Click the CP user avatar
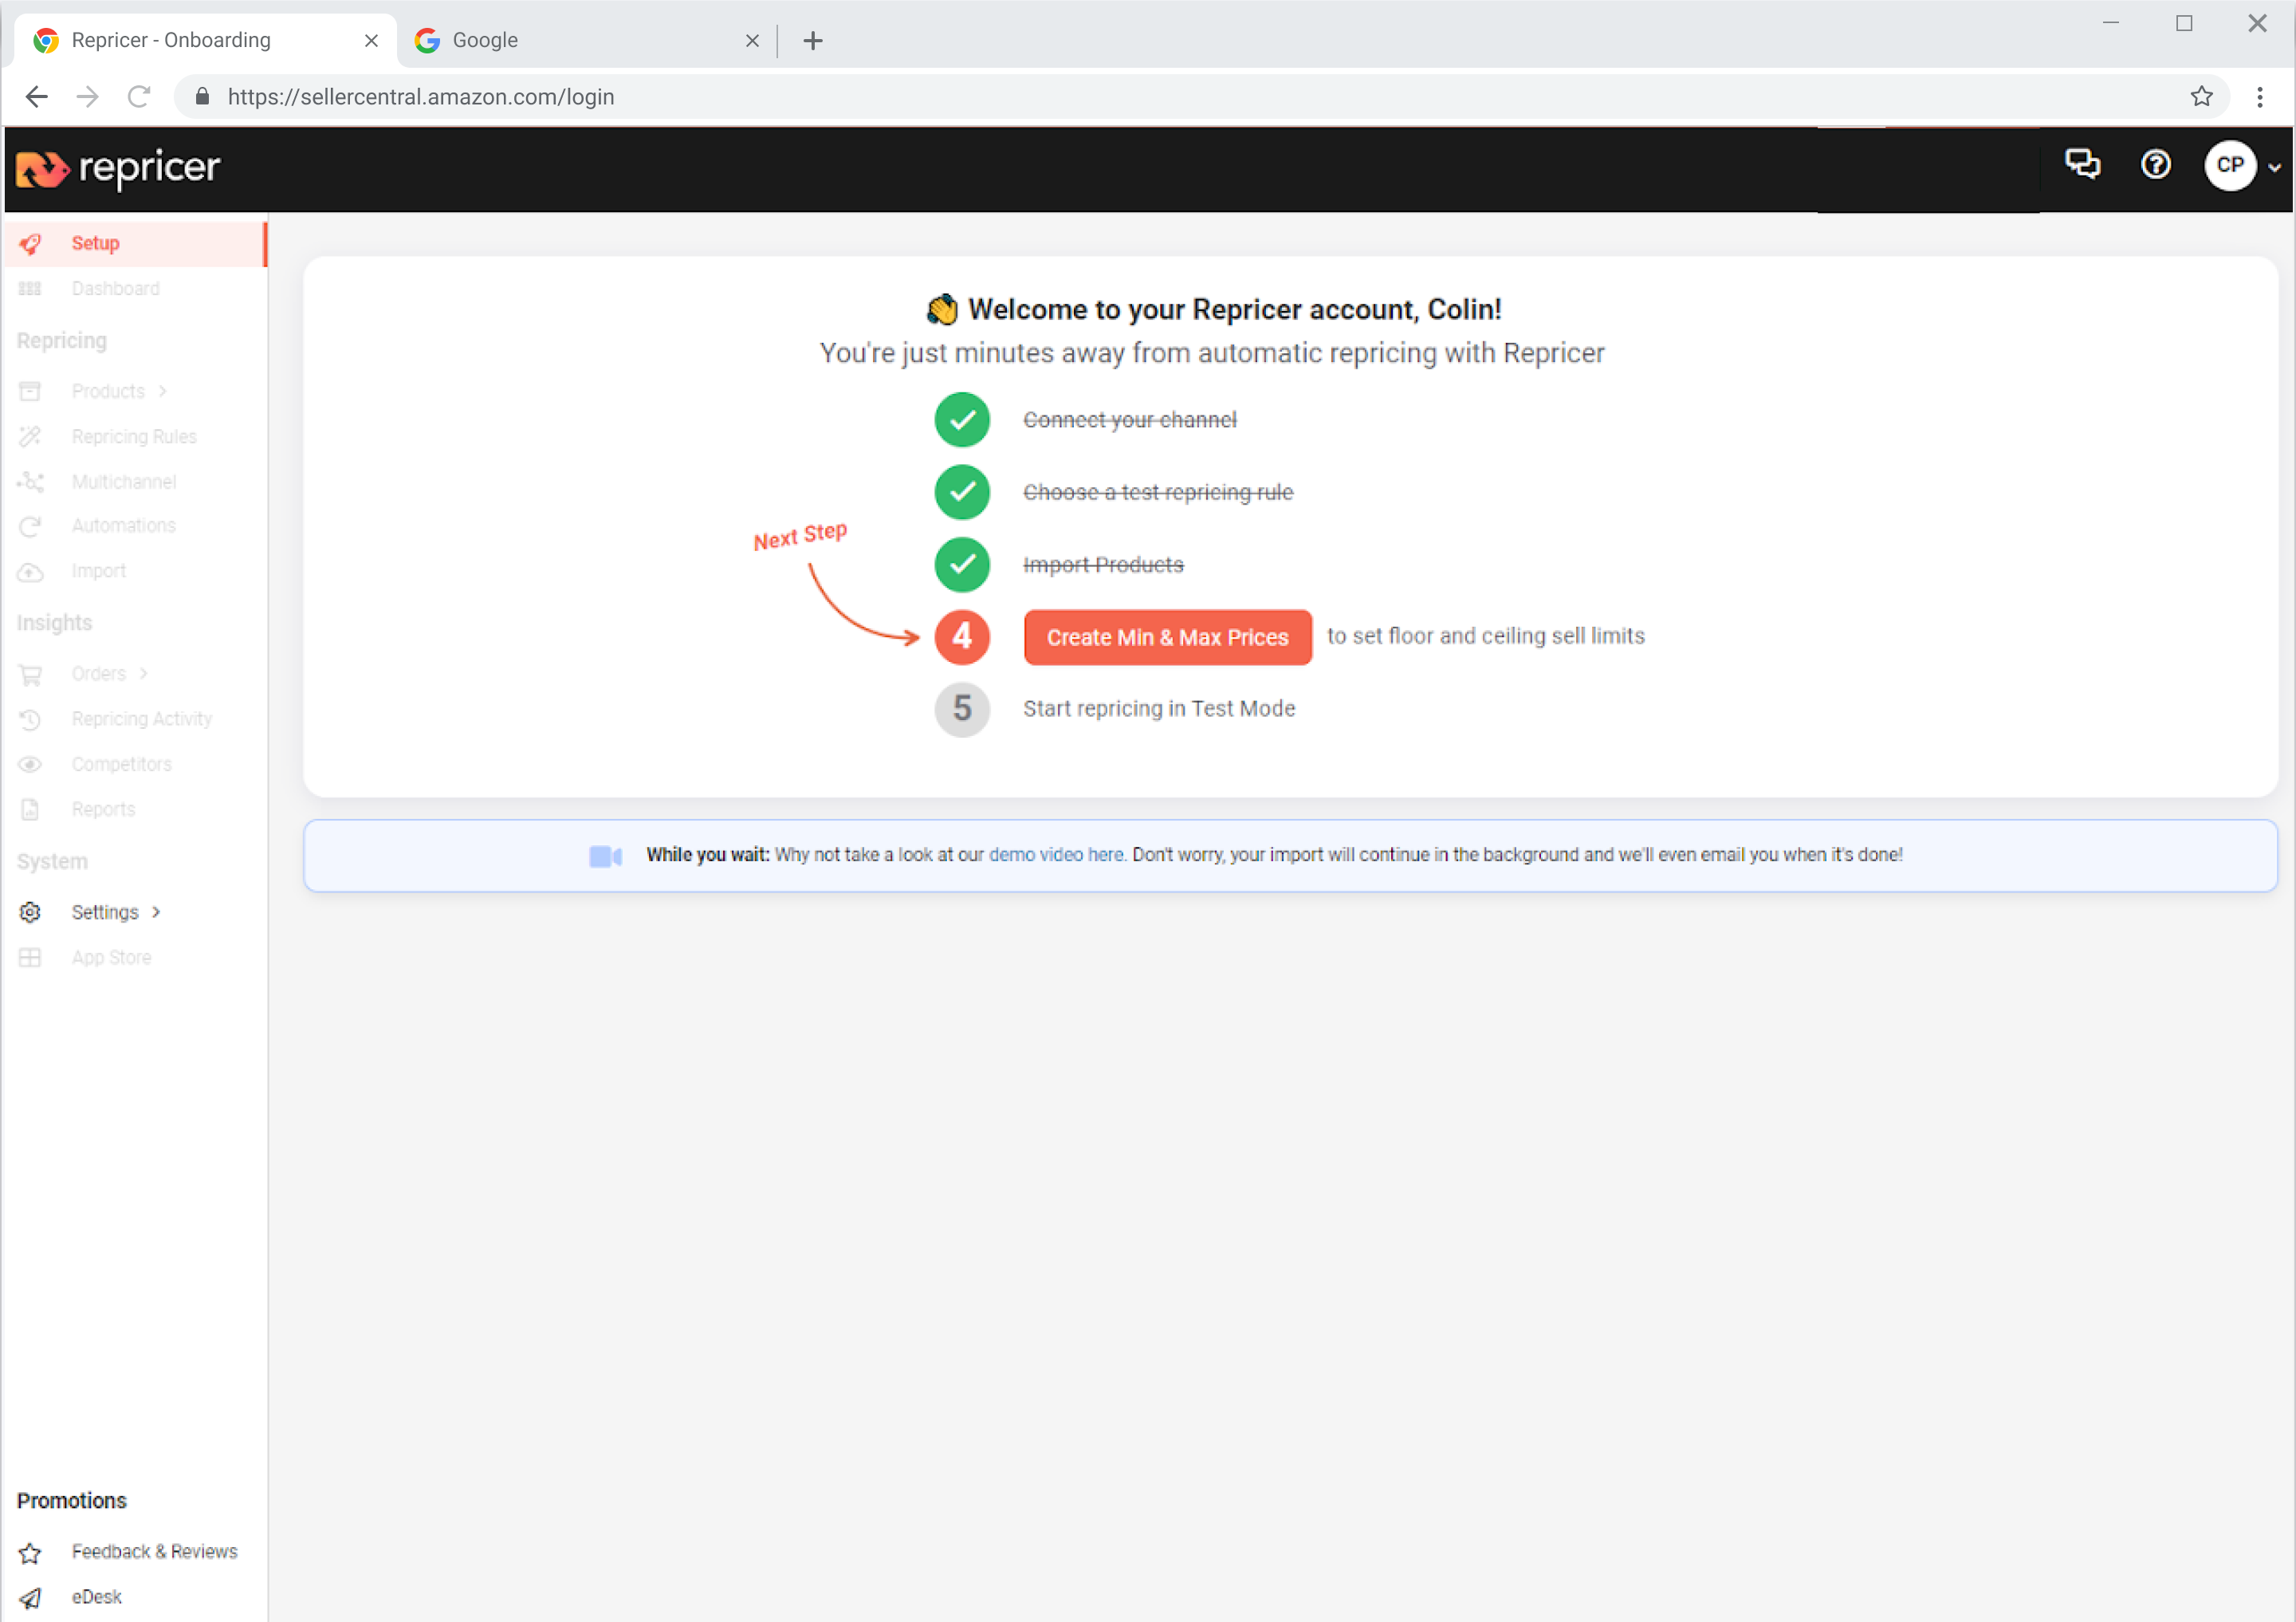 pos(2230,165)
